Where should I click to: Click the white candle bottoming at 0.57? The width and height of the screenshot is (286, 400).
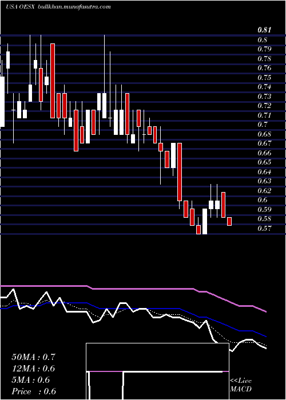pyautogui.click(x=205, y=221)
